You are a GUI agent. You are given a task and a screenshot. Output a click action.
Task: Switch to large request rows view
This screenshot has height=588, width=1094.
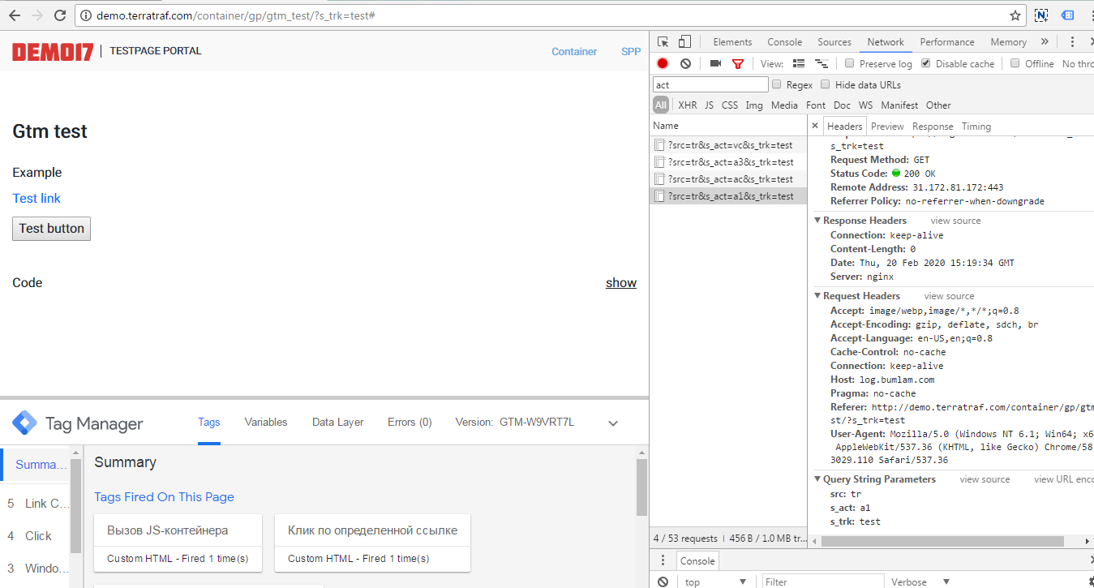(x=799, y=63)
